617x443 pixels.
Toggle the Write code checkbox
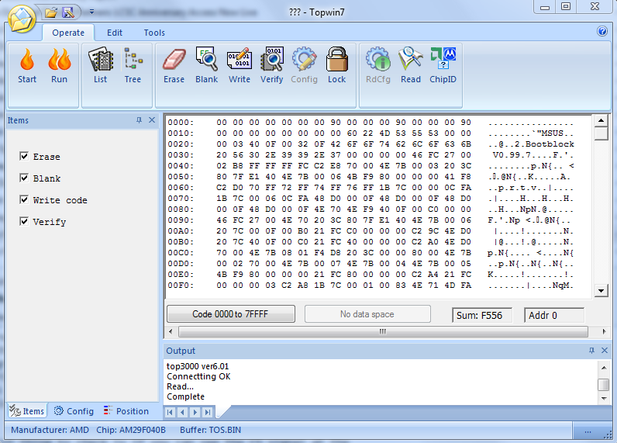24,199
